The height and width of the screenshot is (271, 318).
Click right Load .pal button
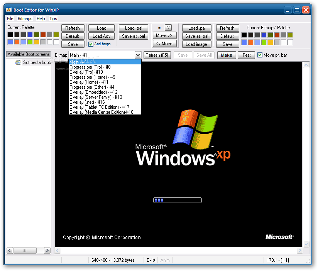pyautogui.click(x=197, y=28)
